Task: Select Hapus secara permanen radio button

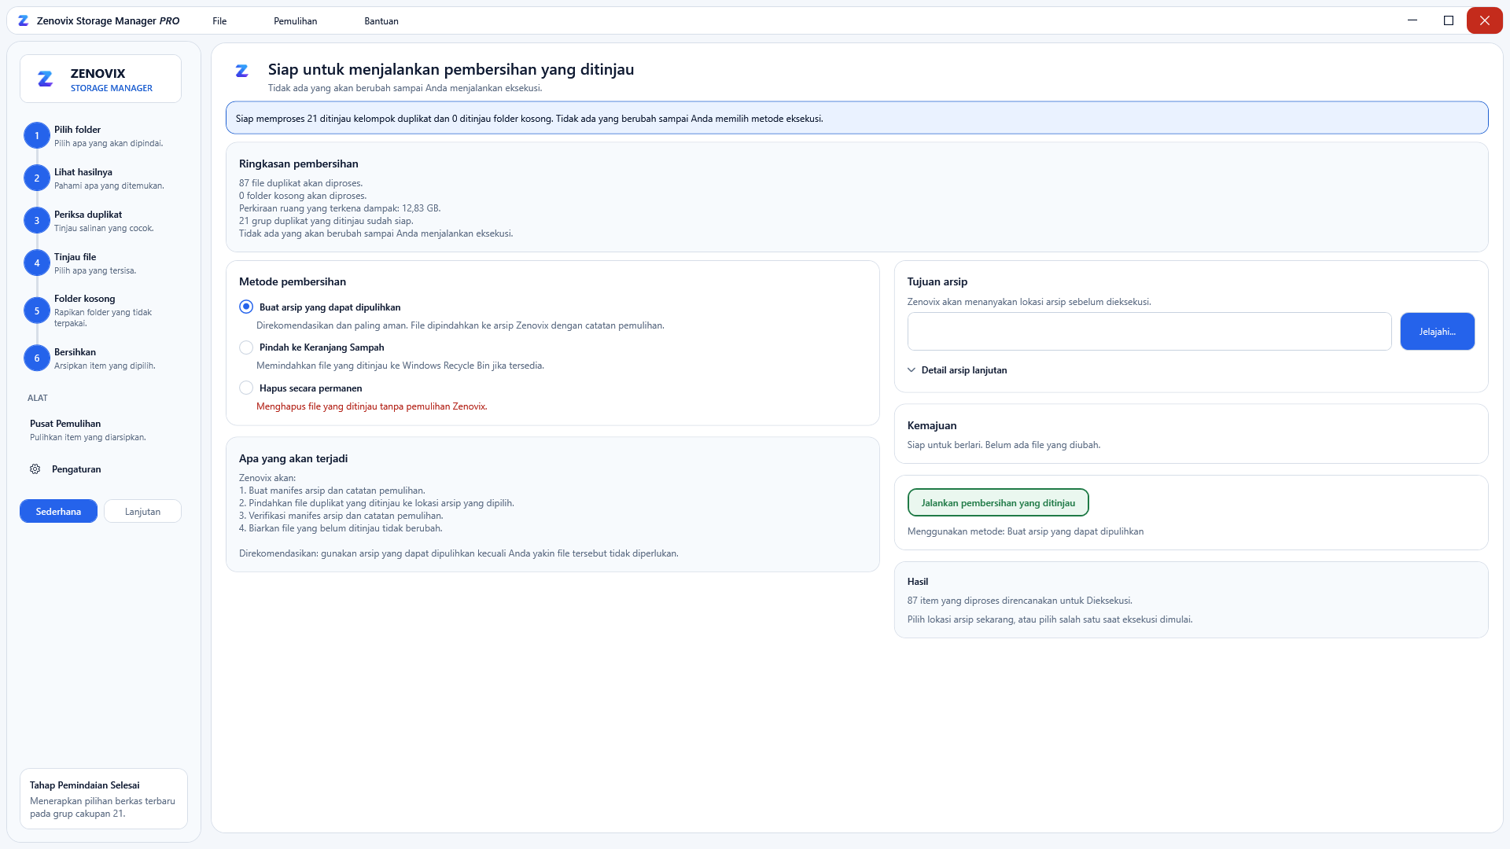Action: [246, 388]
